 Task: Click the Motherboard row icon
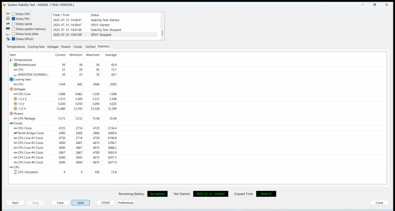tap(15, 65)
